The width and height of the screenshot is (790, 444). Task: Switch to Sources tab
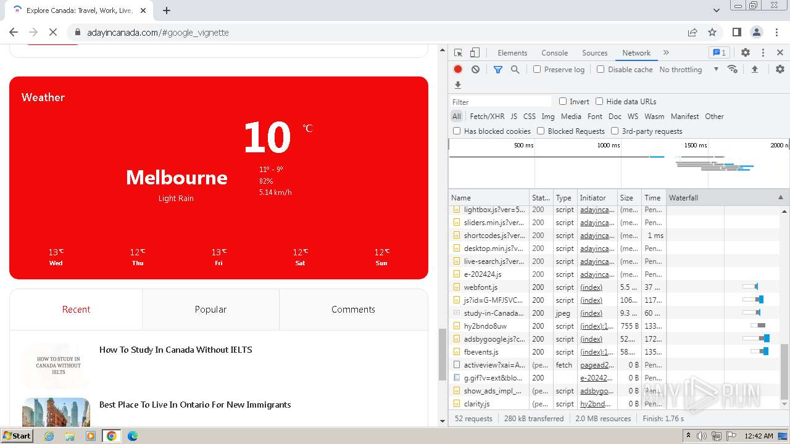point(595,53)
